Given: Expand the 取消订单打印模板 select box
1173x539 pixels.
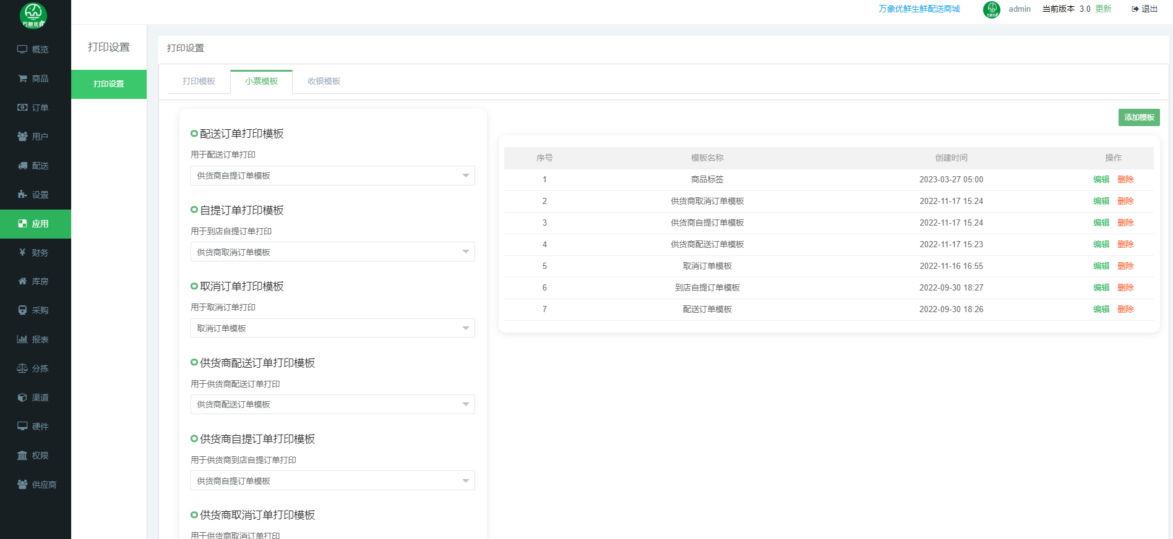Looking at the screenshot, I should tap(332, 328).
